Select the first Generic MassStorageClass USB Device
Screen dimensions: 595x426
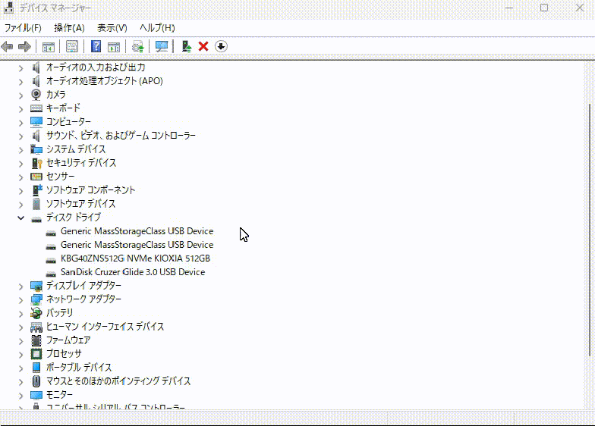click(x=137, y=231)
